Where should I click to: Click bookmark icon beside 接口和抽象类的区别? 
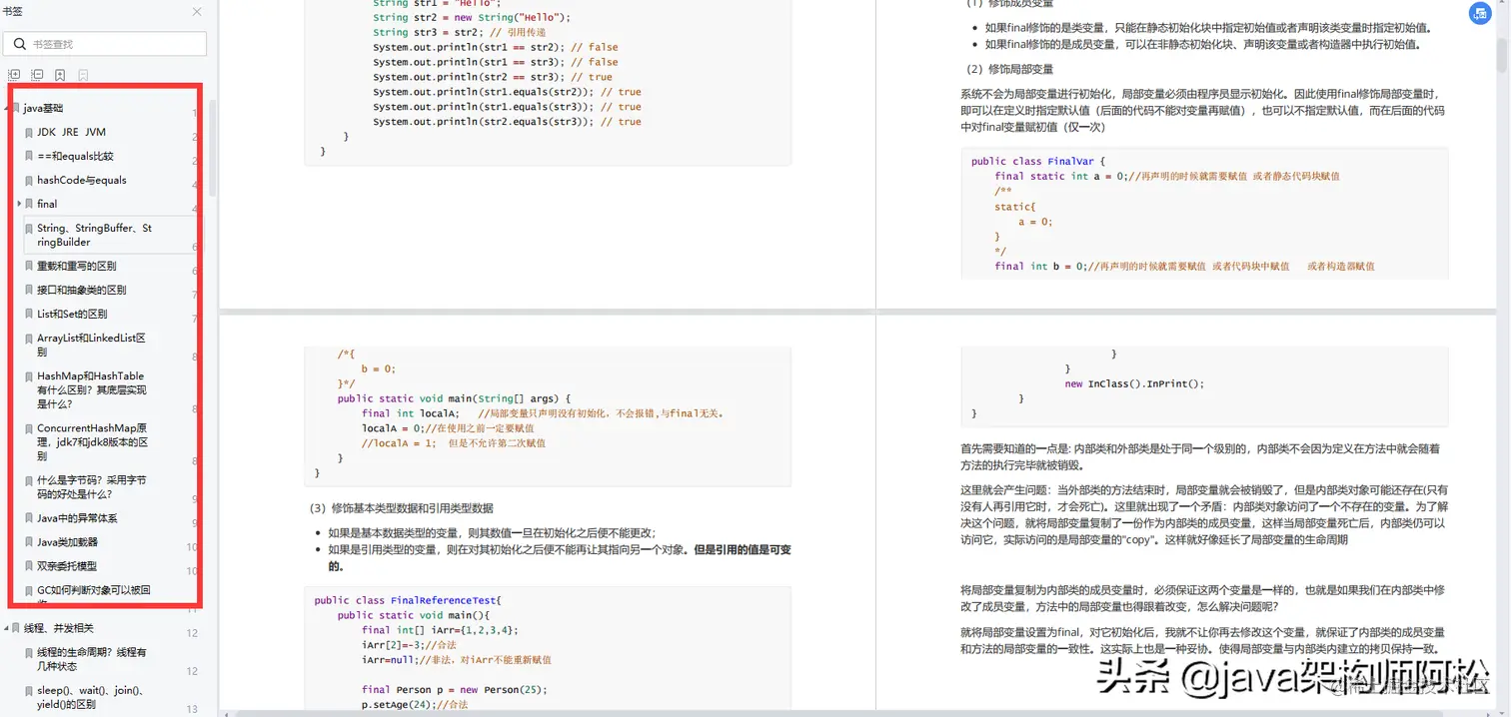[29, 290]
